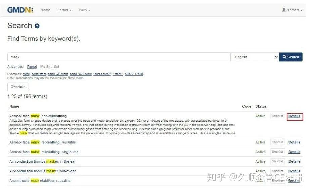The width and height of the screenshot is (311, 190).
Task: Click the GMDN logo
Action: pos(20,10)
